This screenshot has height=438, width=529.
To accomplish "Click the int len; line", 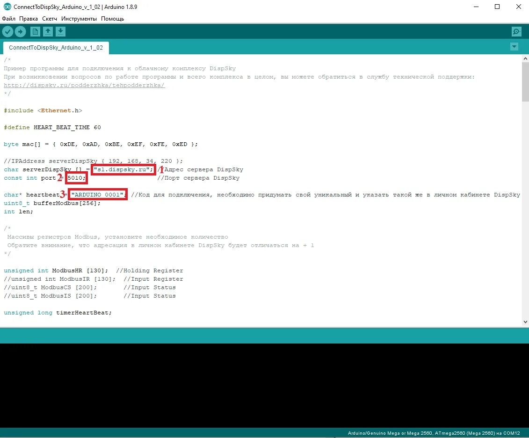I will [x=18, y=212].
